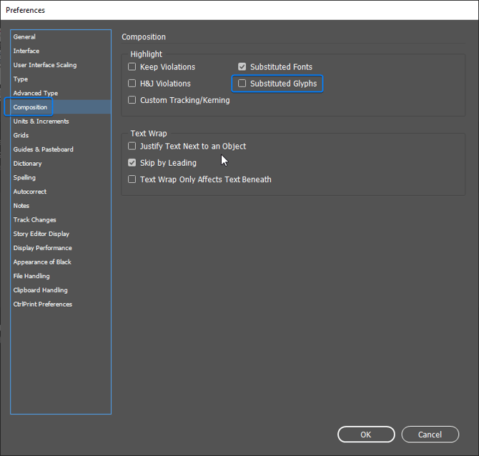Screen dimensions: 479x456
Task: Check the Substituted Glyphs option
Action: [x=242, y=84]
